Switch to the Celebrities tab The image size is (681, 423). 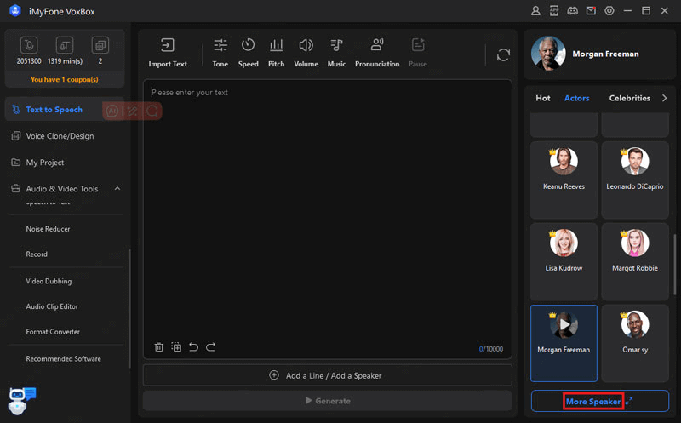[x=630, y=98]
